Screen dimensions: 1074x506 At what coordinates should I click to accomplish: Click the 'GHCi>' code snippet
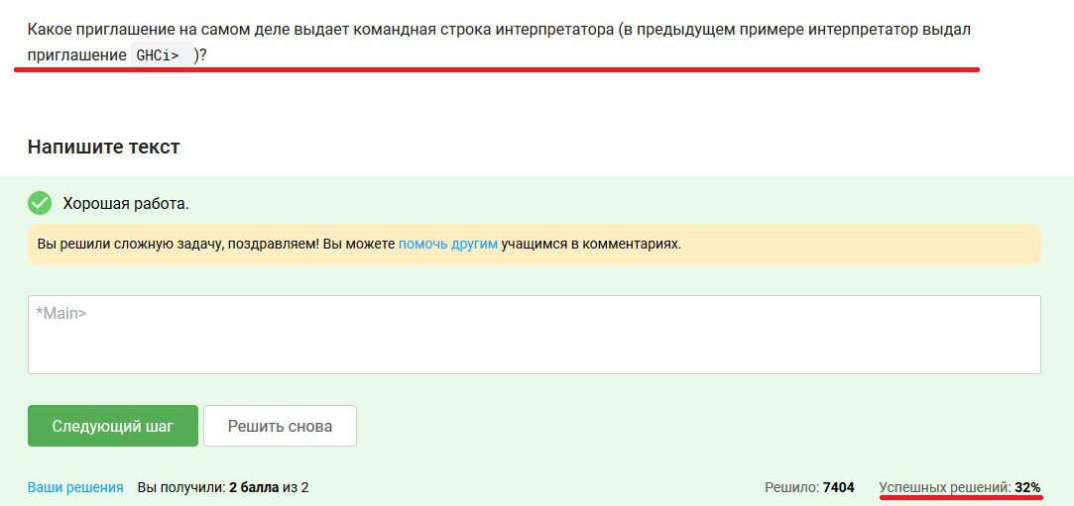(x=162, y=56)
